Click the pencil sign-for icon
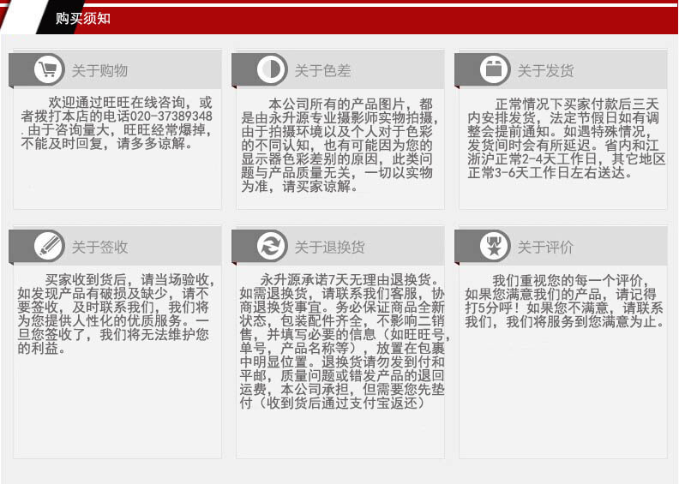This screenshot has width=679, height=484. coord(47,247)
